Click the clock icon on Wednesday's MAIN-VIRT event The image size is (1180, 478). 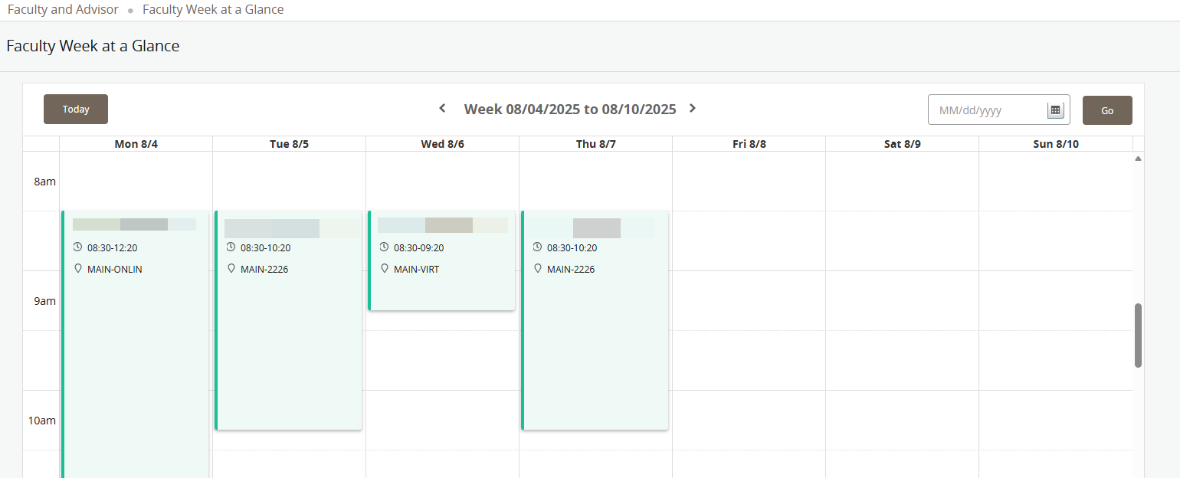pos(382,247)
